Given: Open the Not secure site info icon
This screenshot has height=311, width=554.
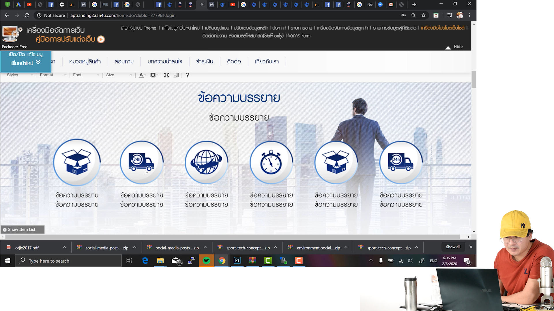Looking at the screenshot, I should pos(39,15).
